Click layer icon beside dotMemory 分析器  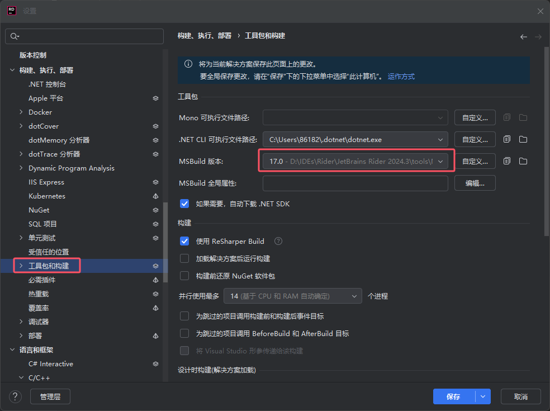click(155, 140)
